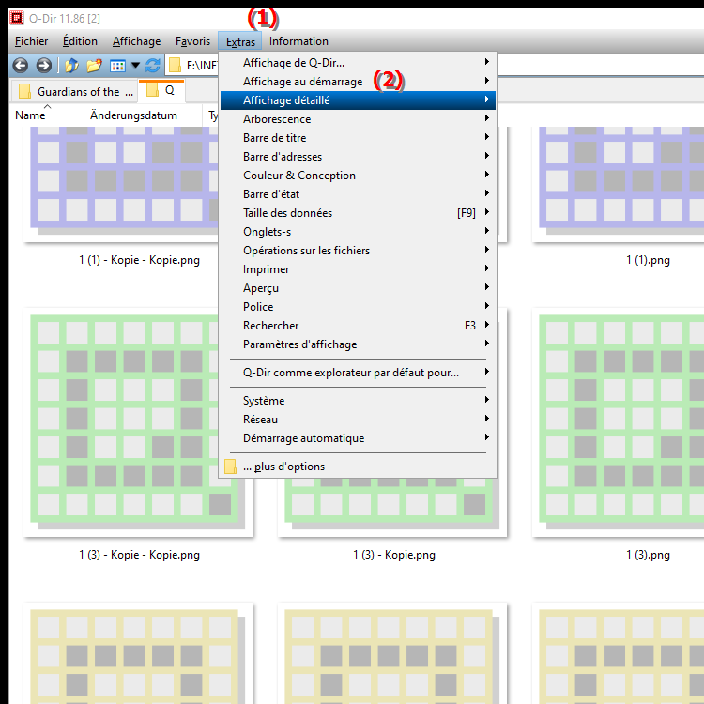The width and height of the screenshot is (704, 704).
Task: Navigate up one folder level icon
Action: [71, 66]
